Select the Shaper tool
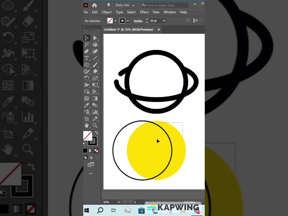 point(87,72)
